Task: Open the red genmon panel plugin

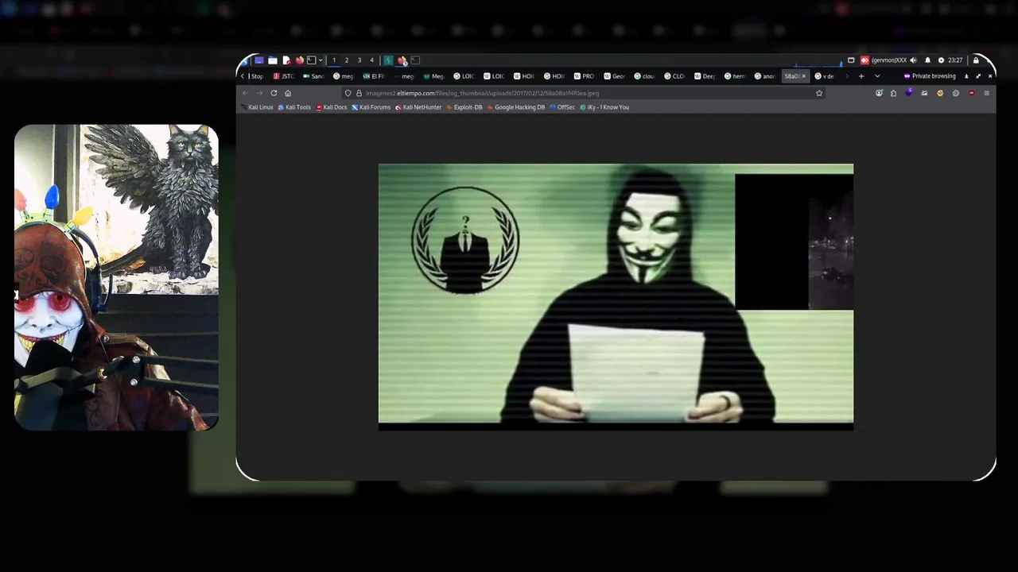Action: click(x=865, y=60)
